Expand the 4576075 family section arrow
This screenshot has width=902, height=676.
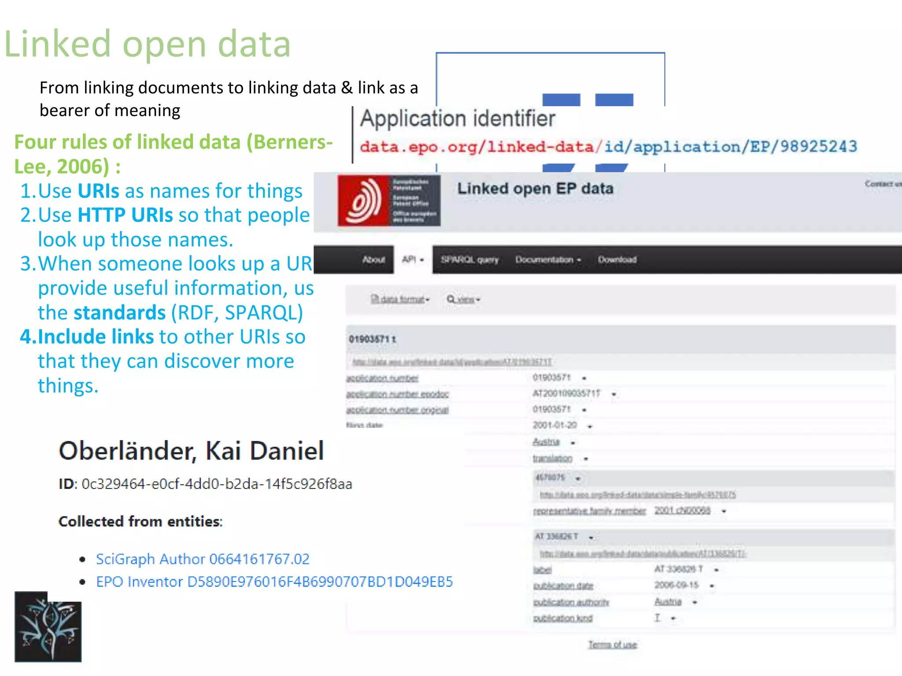pyautogui.click(x=578, y=478)
